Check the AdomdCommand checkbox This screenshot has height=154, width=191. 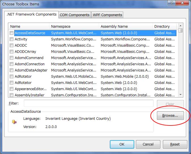coord(11,58)
